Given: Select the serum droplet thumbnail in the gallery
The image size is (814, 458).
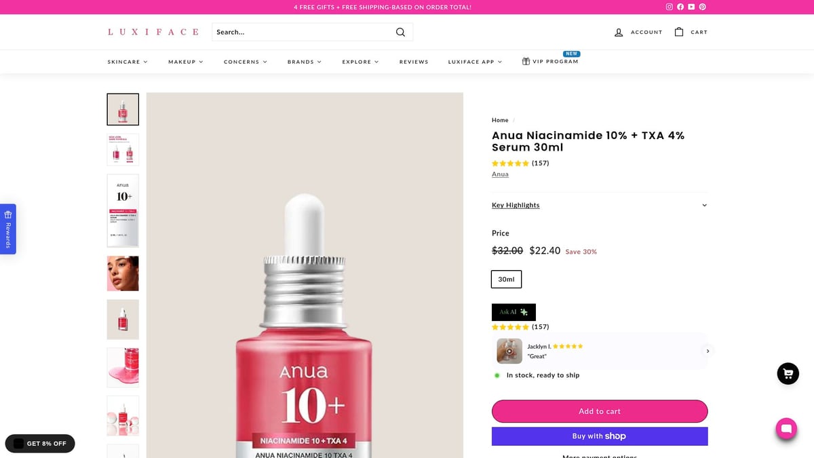Looking at the screenshot, I should 122,319.
